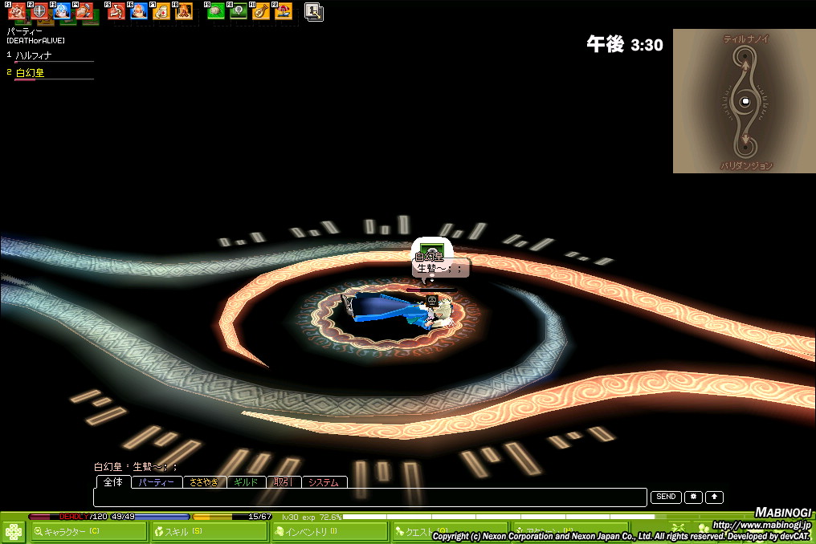Use the F12 rest parasol icon
The width and height of the screenshot is (816, 544).
pyautogui.click(x=283, y=11)
